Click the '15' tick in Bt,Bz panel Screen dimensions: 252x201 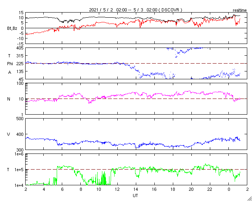(21, 13)
